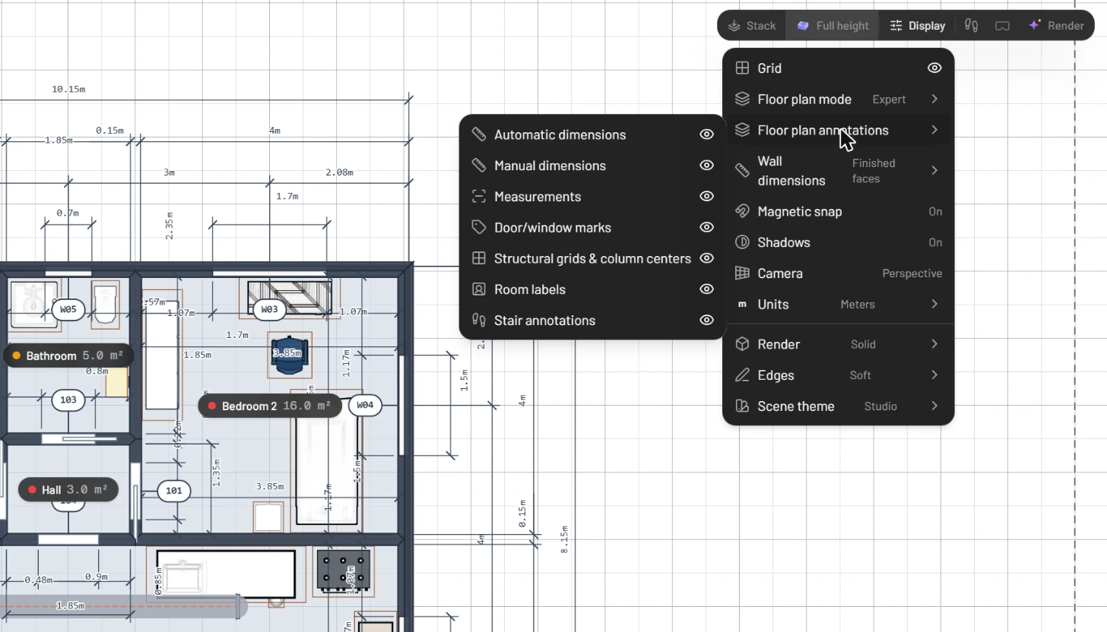The height and width of the screenshot is (632, 1107).
Task: Select Floor plan annotations menu item
Action: [x=838, y=131]
